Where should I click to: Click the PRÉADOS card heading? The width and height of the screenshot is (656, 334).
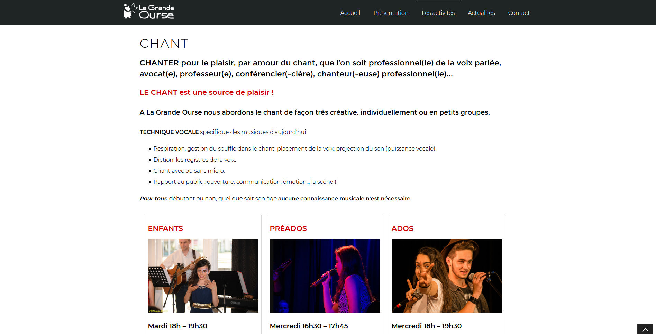click(x=288, y=228)
